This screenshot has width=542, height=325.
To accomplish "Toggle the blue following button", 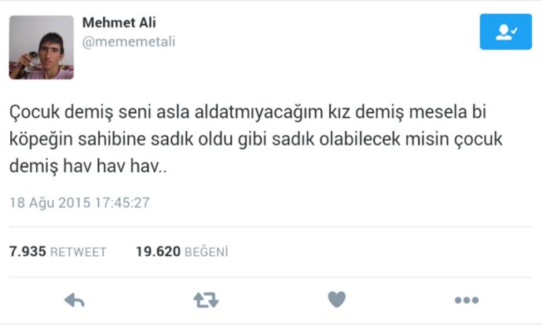I will pos(506,31).
